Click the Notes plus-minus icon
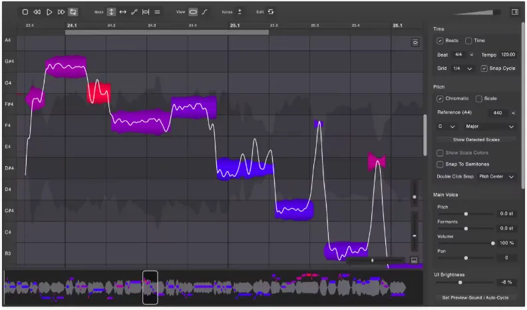The width and height of the screenshot is (527, 310). (240, 12)
